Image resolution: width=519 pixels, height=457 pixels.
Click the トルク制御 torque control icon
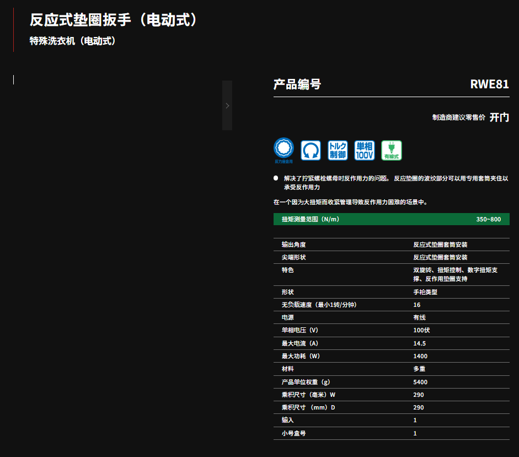point(338,150)
